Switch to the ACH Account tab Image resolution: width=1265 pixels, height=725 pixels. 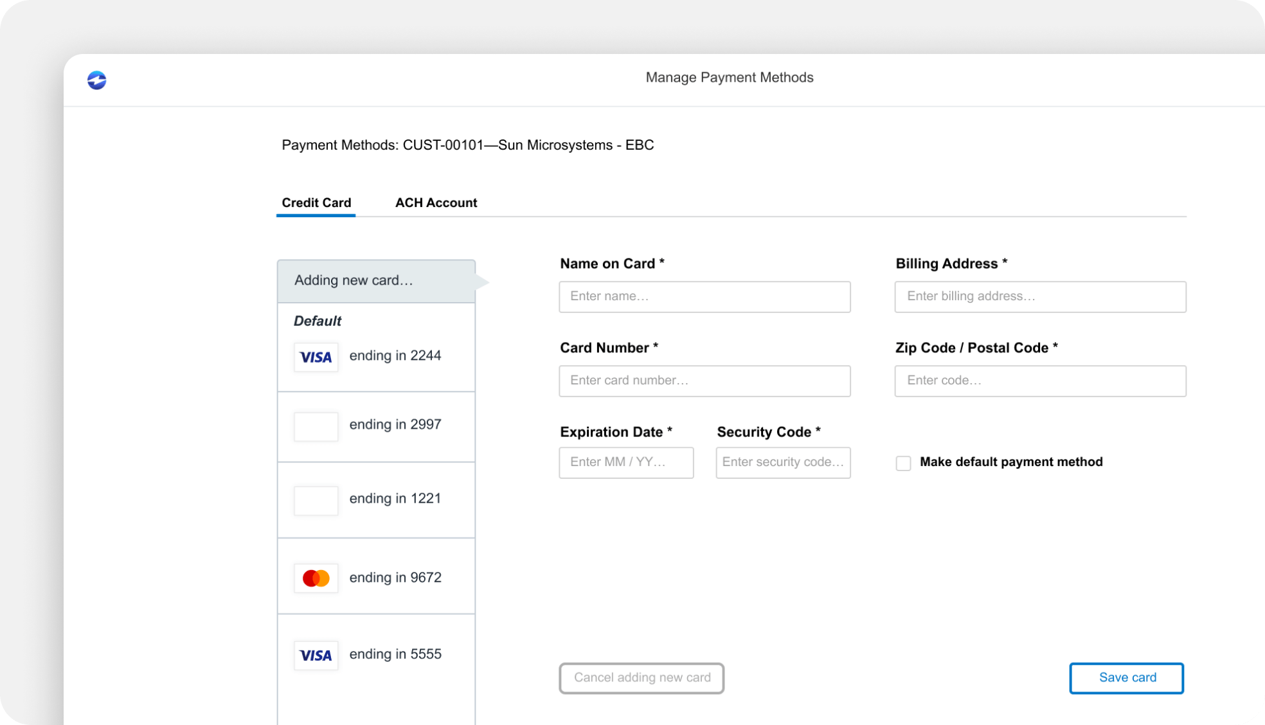pos(436,203)
